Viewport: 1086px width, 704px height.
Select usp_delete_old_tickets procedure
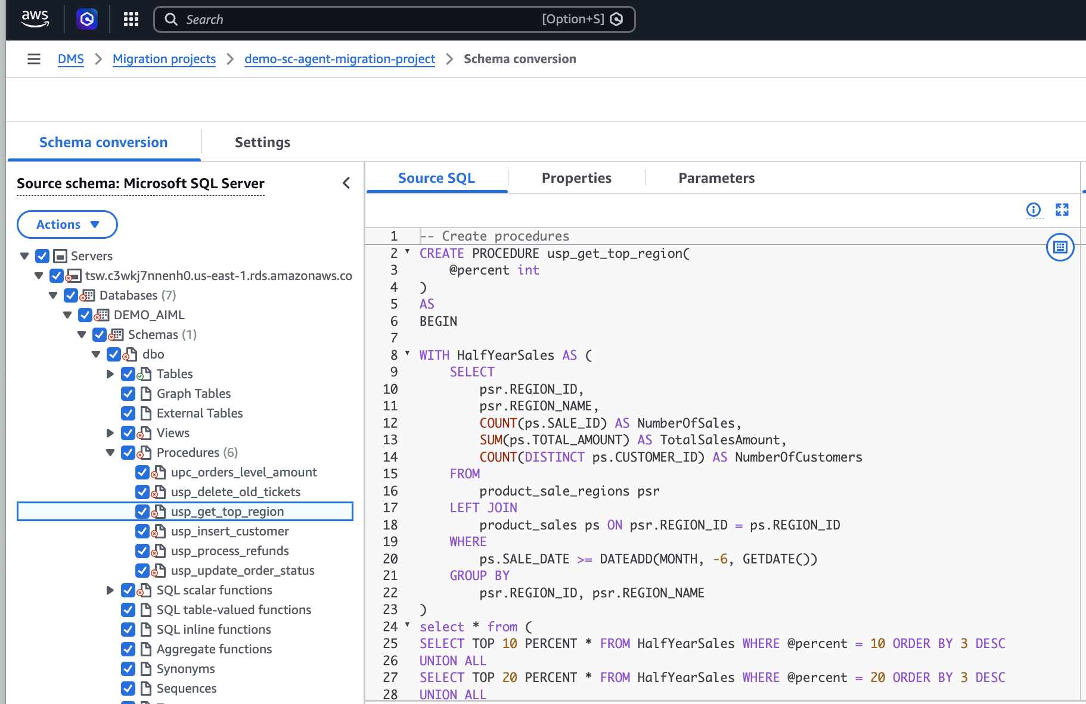[235, 492]
